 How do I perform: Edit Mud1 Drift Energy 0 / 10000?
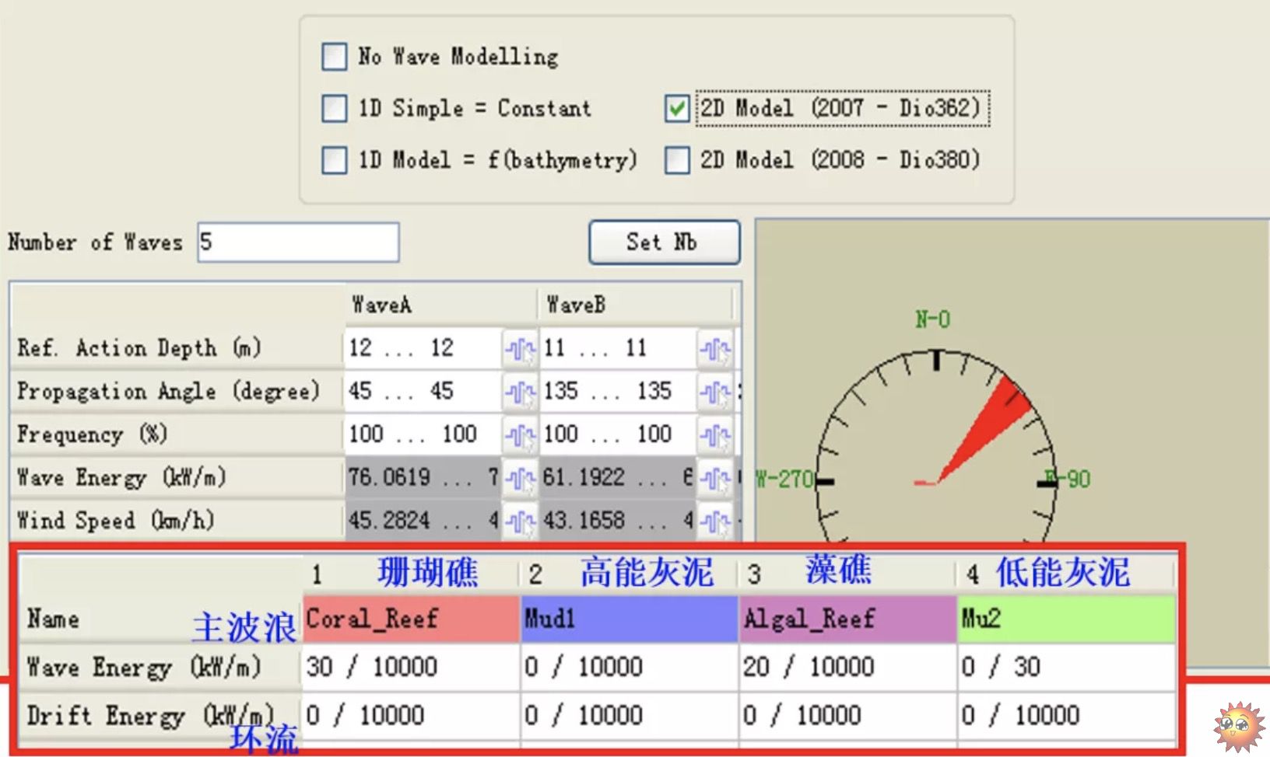click(x=630, y=716)
